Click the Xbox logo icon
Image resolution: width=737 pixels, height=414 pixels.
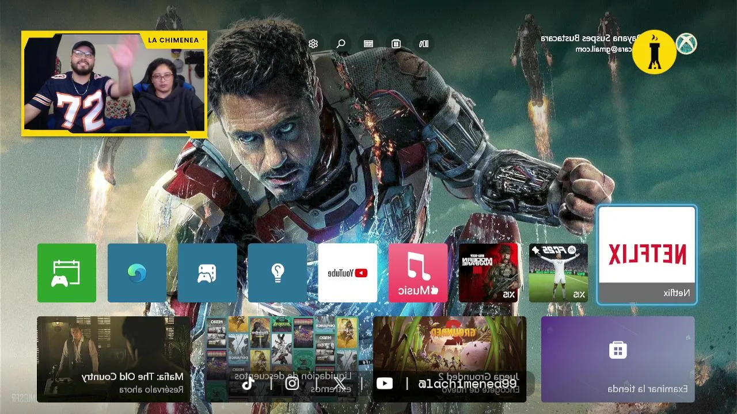click(x=686, y=44)
